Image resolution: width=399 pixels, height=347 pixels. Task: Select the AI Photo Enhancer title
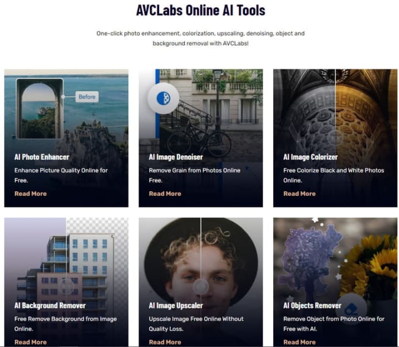pyautogui.click(x=42, y=157)
